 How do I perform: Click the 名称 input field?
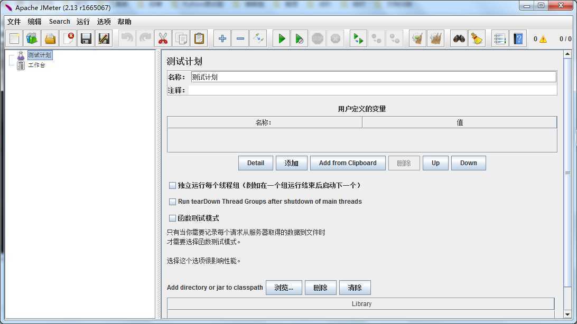(x=374, y=77)
